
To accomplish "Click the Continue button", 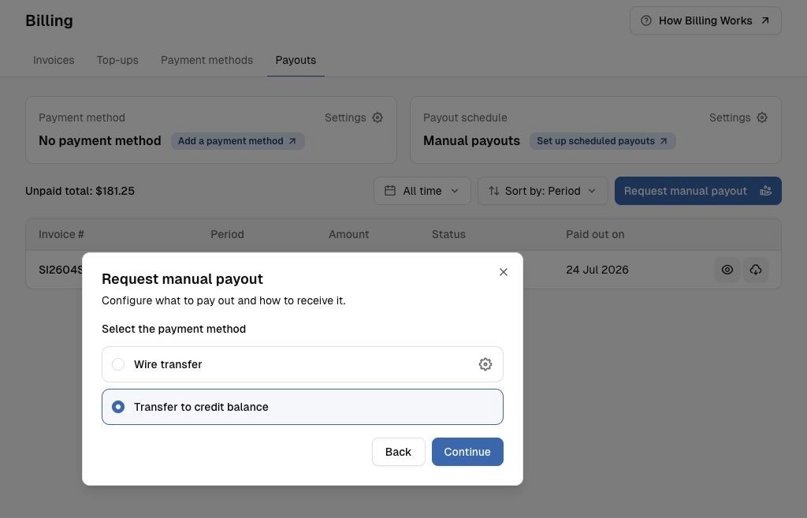I will pyautogui.click(x=467, y=452).
